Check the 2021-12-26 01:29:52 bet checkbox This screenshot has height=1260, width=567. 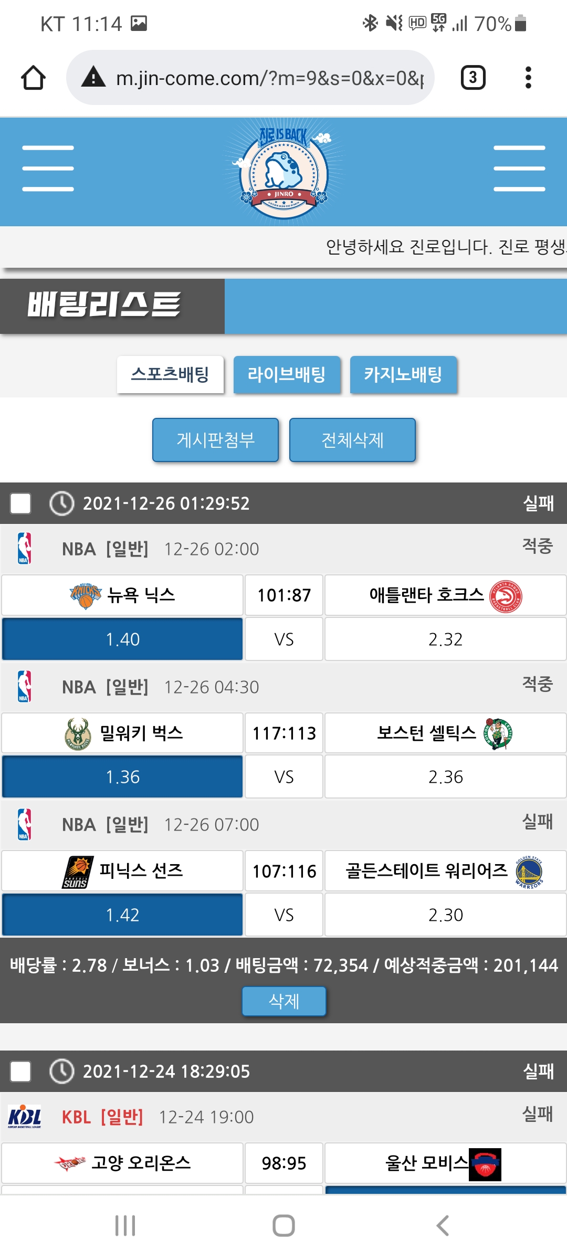pos(20,503)
